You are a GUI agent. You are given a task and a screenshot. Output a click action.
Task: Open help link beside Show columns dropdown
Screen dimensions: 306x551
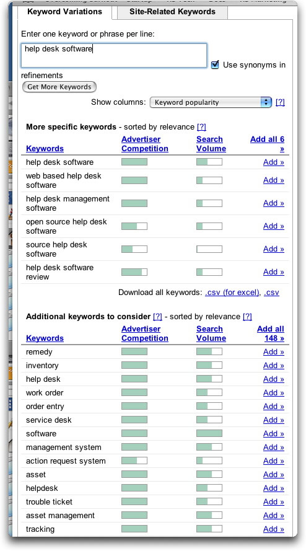click(x=280, y=102)
